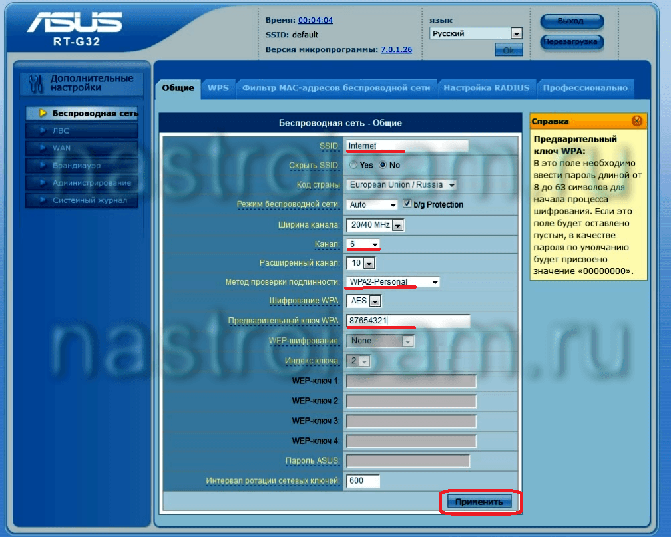
Task: Close the Справка help panel
Action: click(x=636, y=121)
